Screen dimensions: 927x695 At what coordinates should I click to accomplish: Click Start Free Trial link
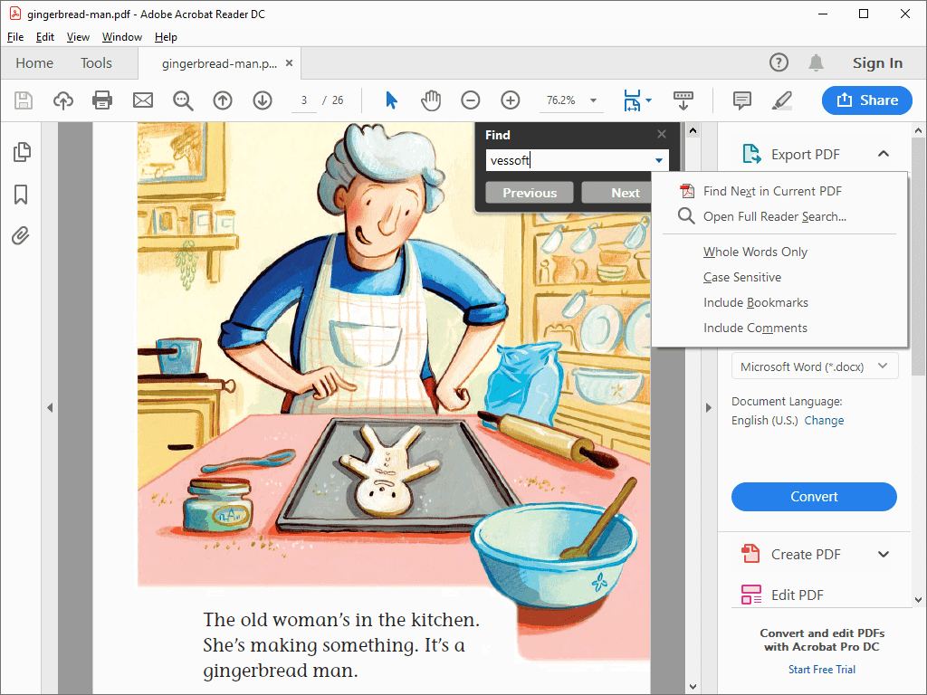pyautogui.click(x=822, y=669)
